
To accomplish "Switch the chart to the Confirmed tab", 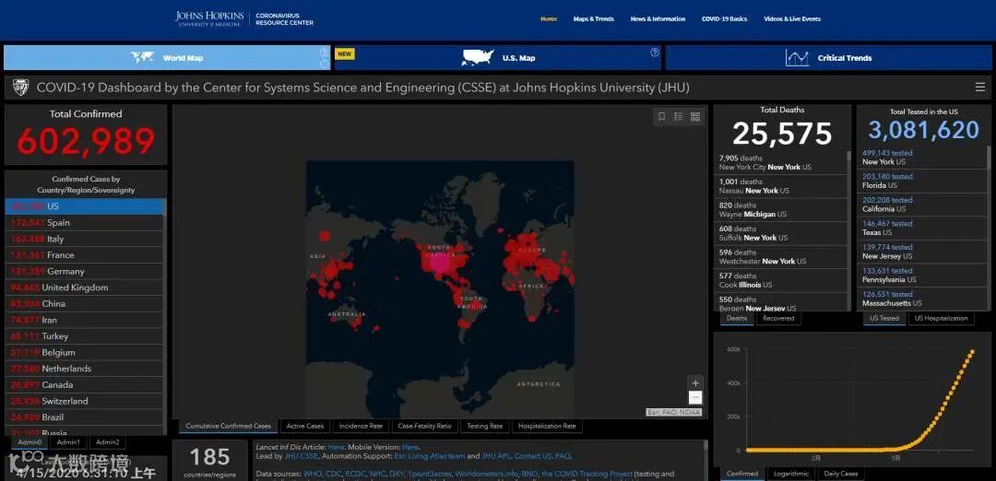I will click(x=741, y=474).
